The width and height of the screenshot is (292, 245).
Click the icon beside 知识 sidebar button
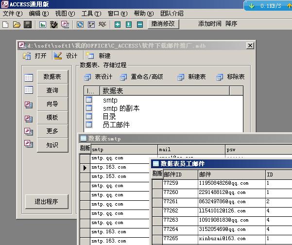click(29, 144)
